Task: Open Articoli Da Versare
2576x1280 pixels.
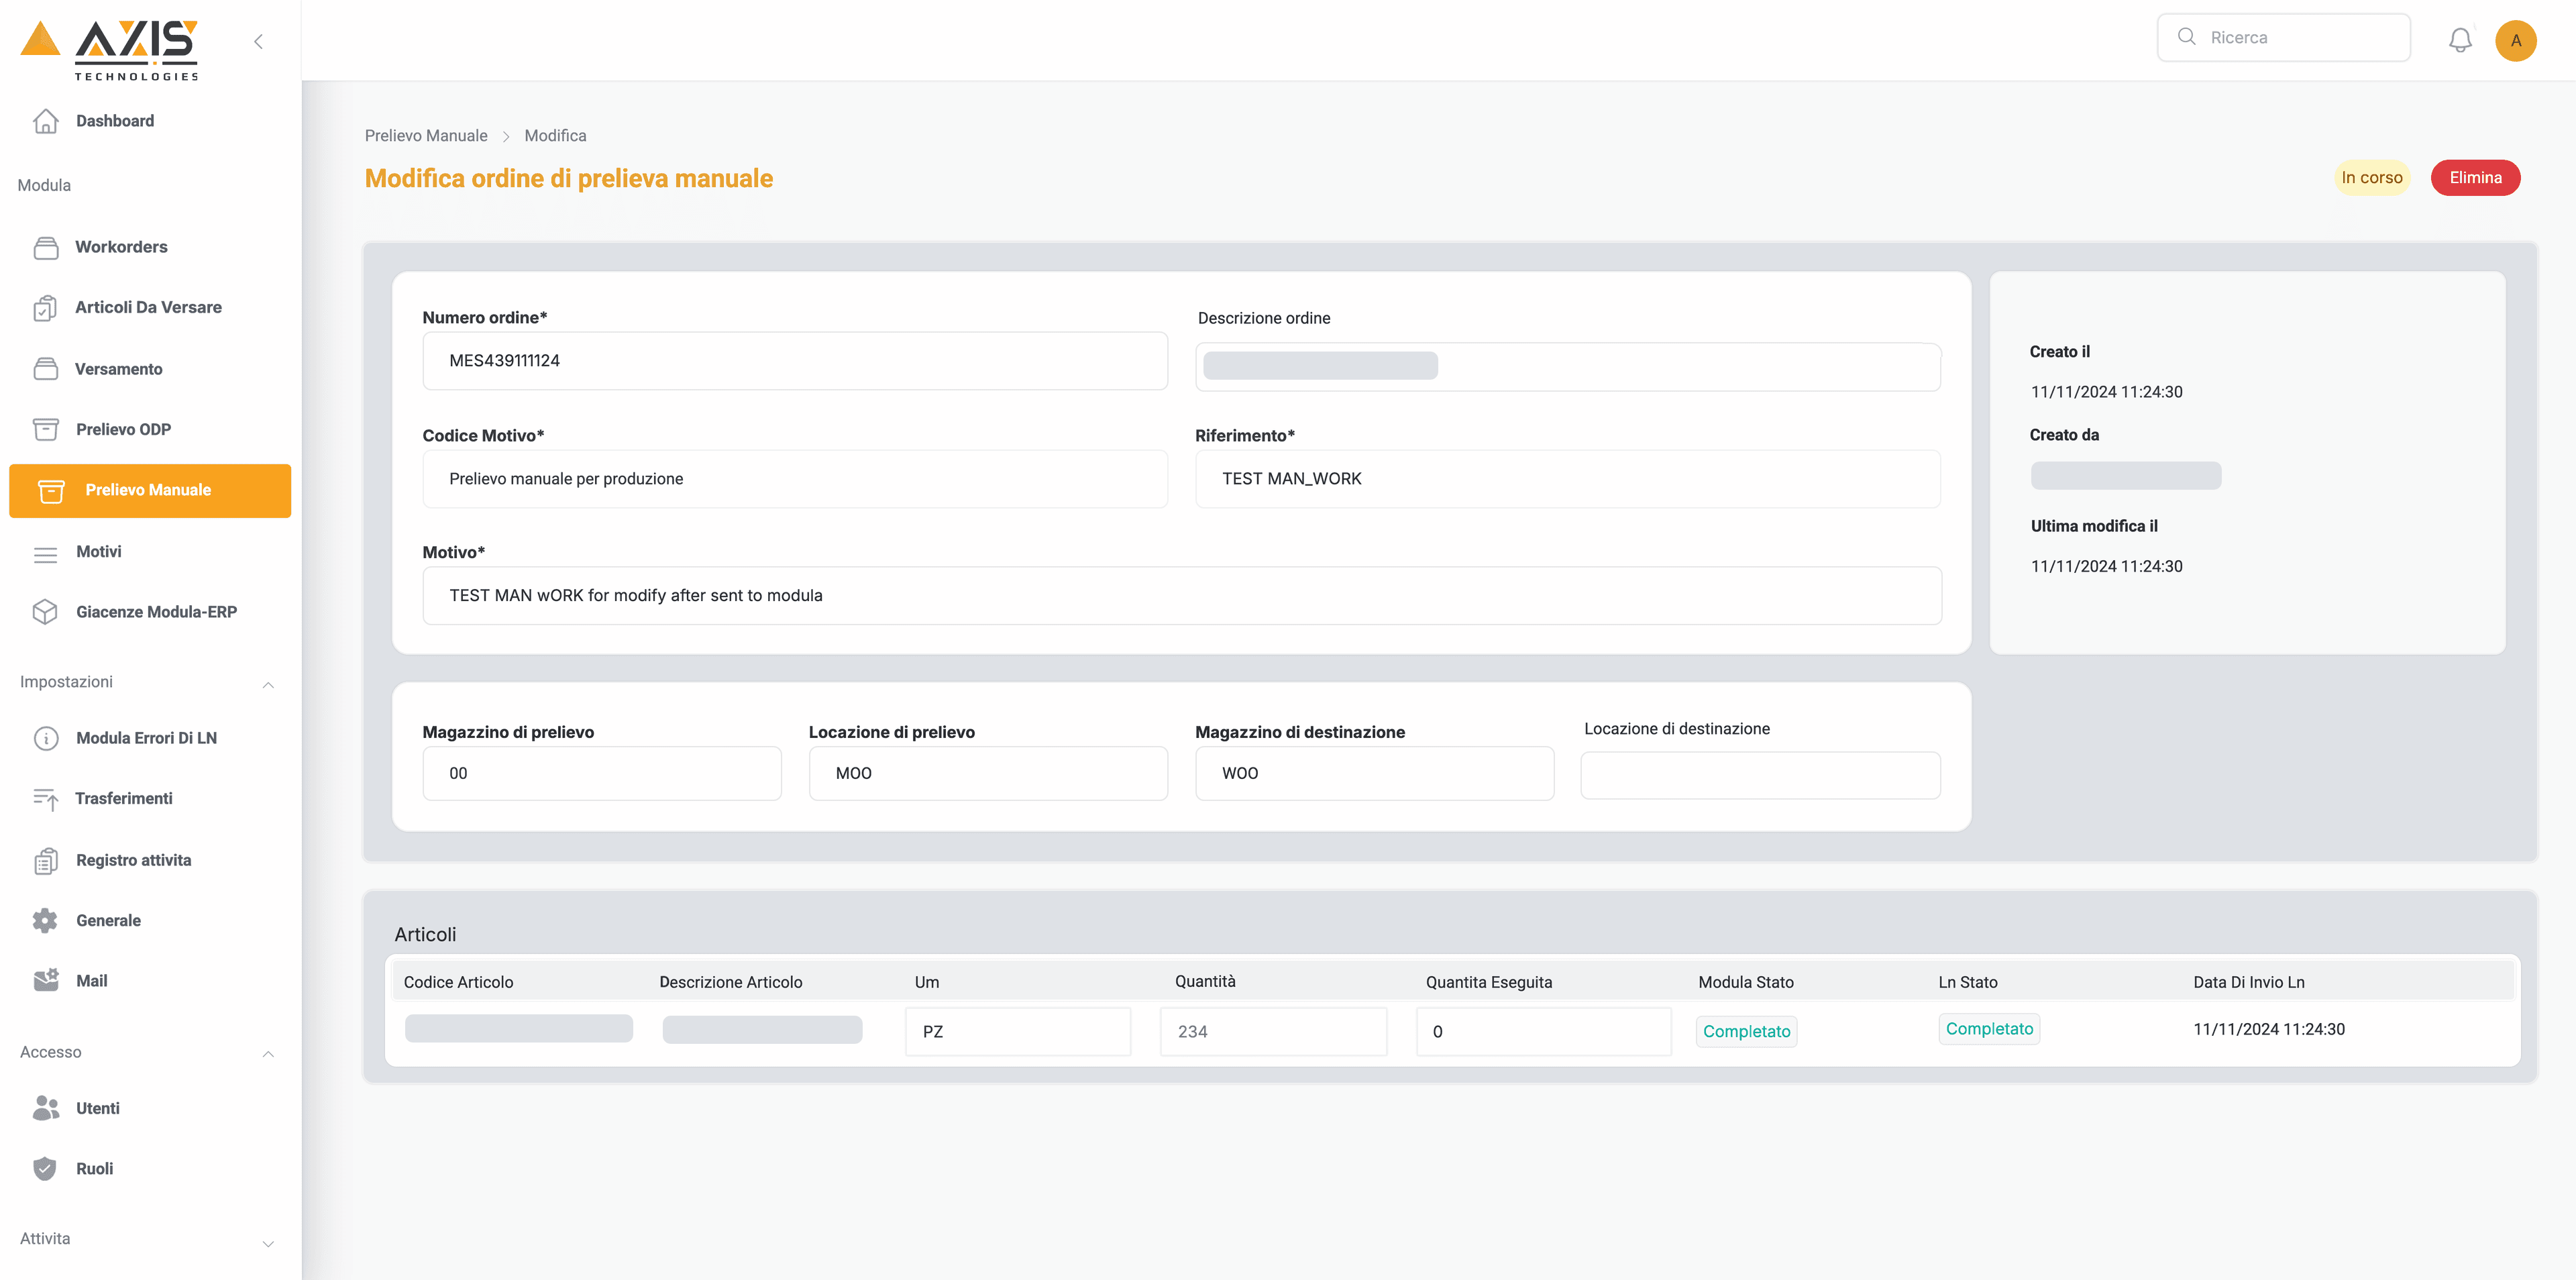Action: click(46, 307)
